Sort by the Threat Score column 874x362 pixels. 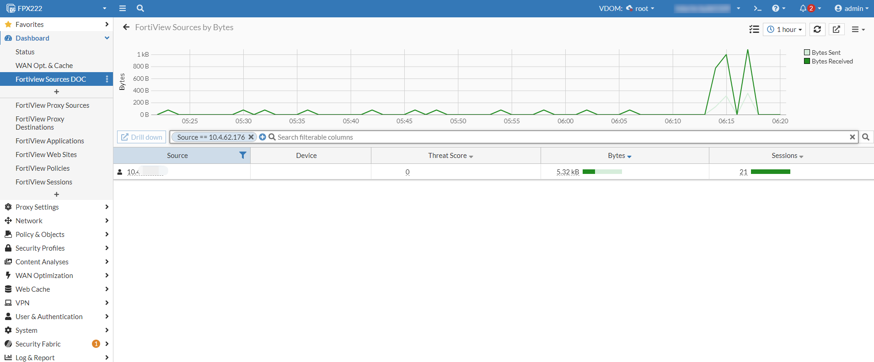[x=450, y=156]
